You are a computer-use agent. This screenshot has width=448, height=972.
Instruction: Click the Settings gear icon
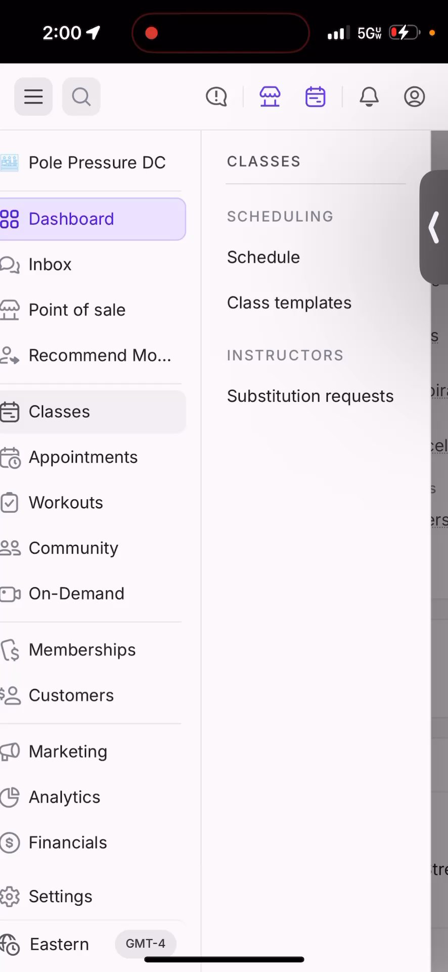point(10,897)
